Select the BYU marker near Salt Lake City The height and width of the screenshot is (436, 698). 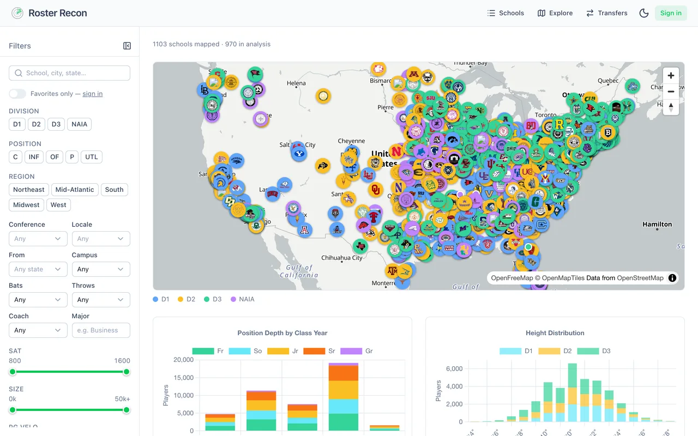[x=299, y=154]
